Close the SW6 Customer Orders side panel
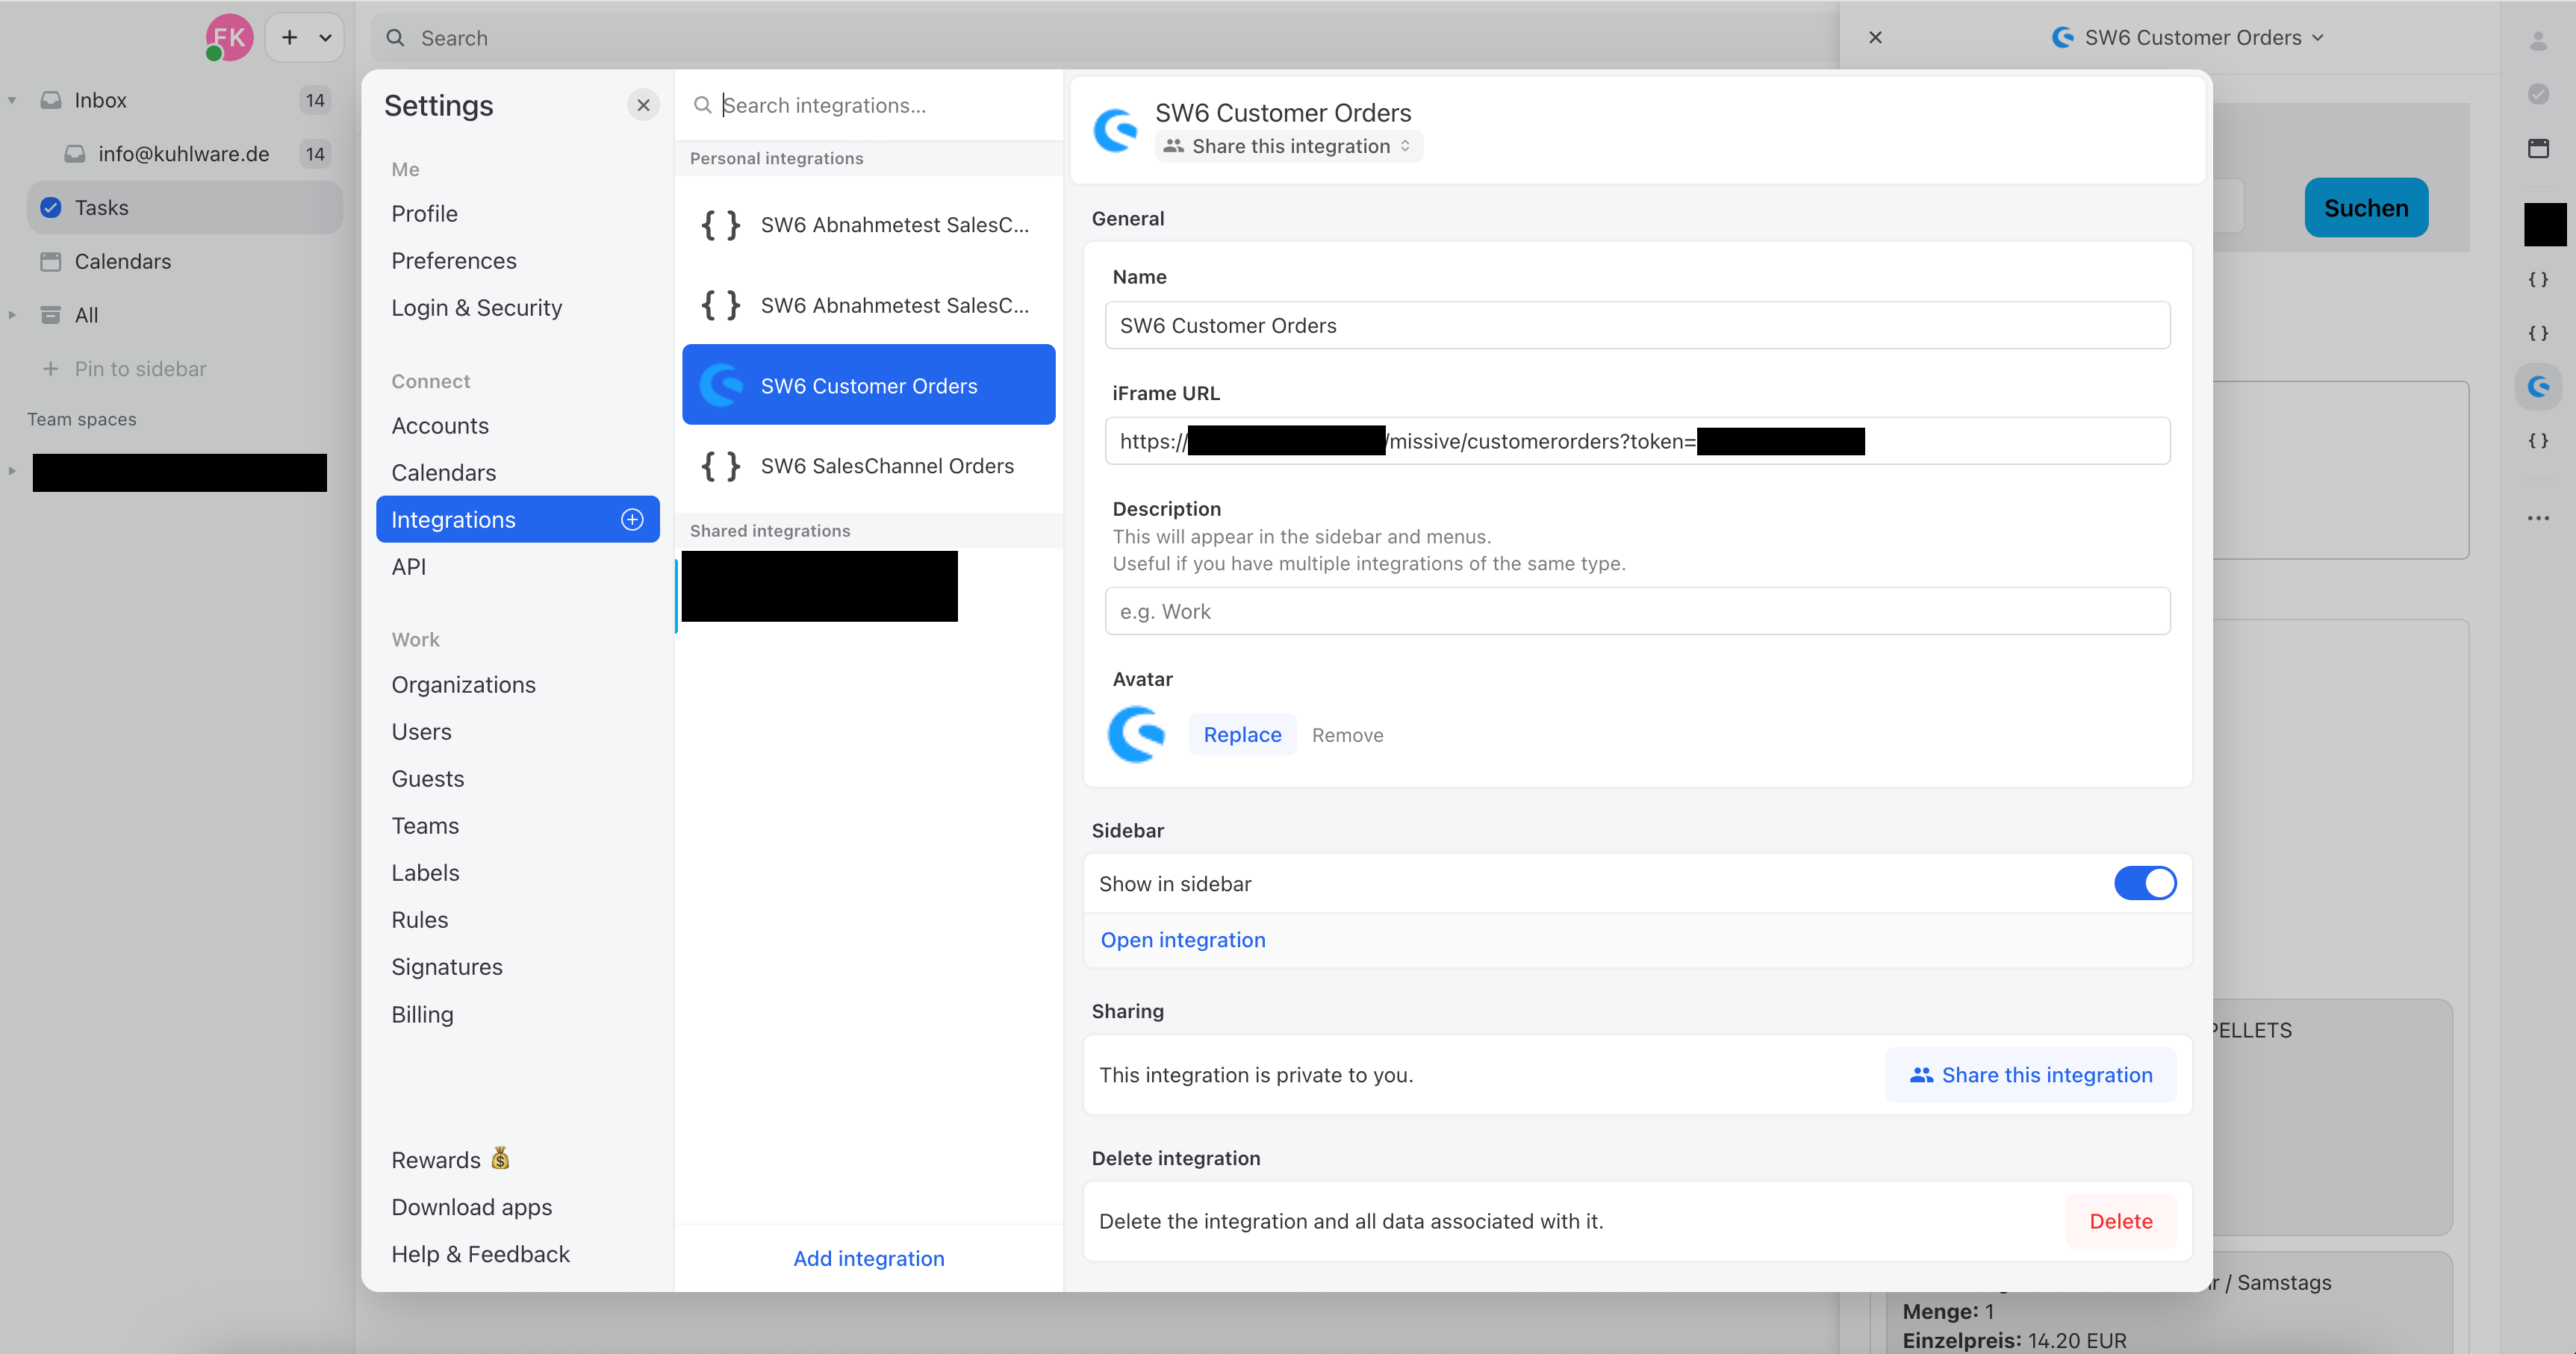Viewport: 2576px width, 1354px height. (1875, 37)
